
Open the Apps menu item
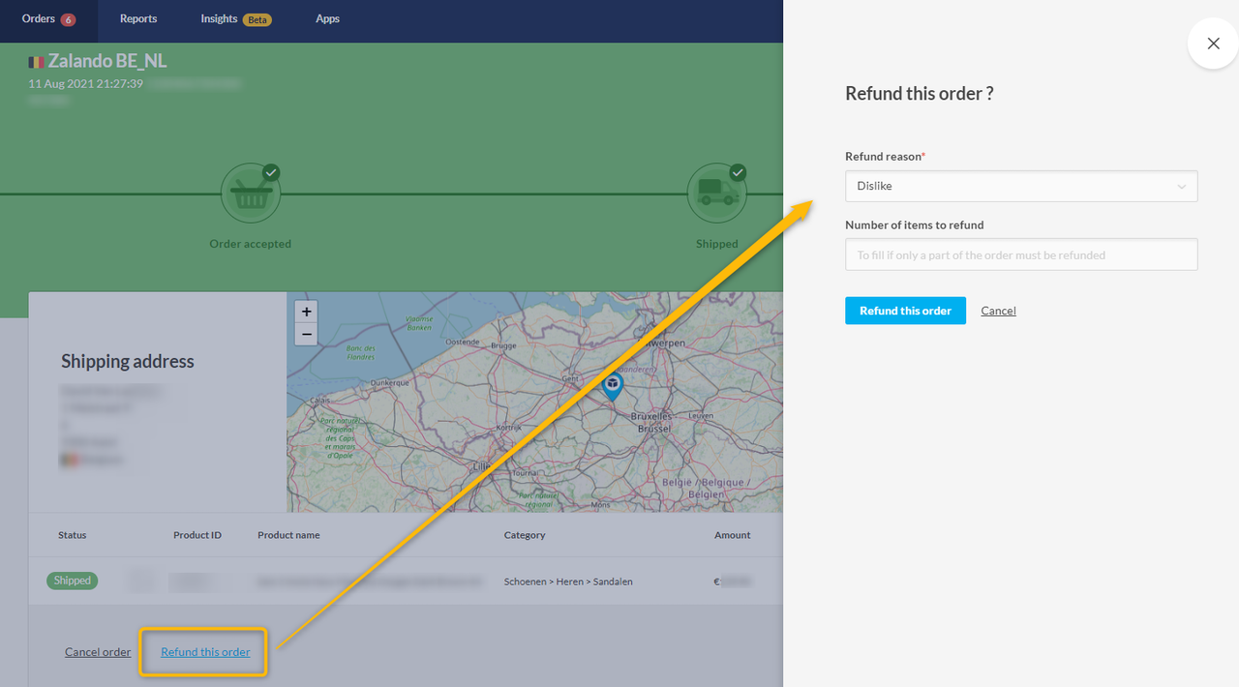pos(327,19)
